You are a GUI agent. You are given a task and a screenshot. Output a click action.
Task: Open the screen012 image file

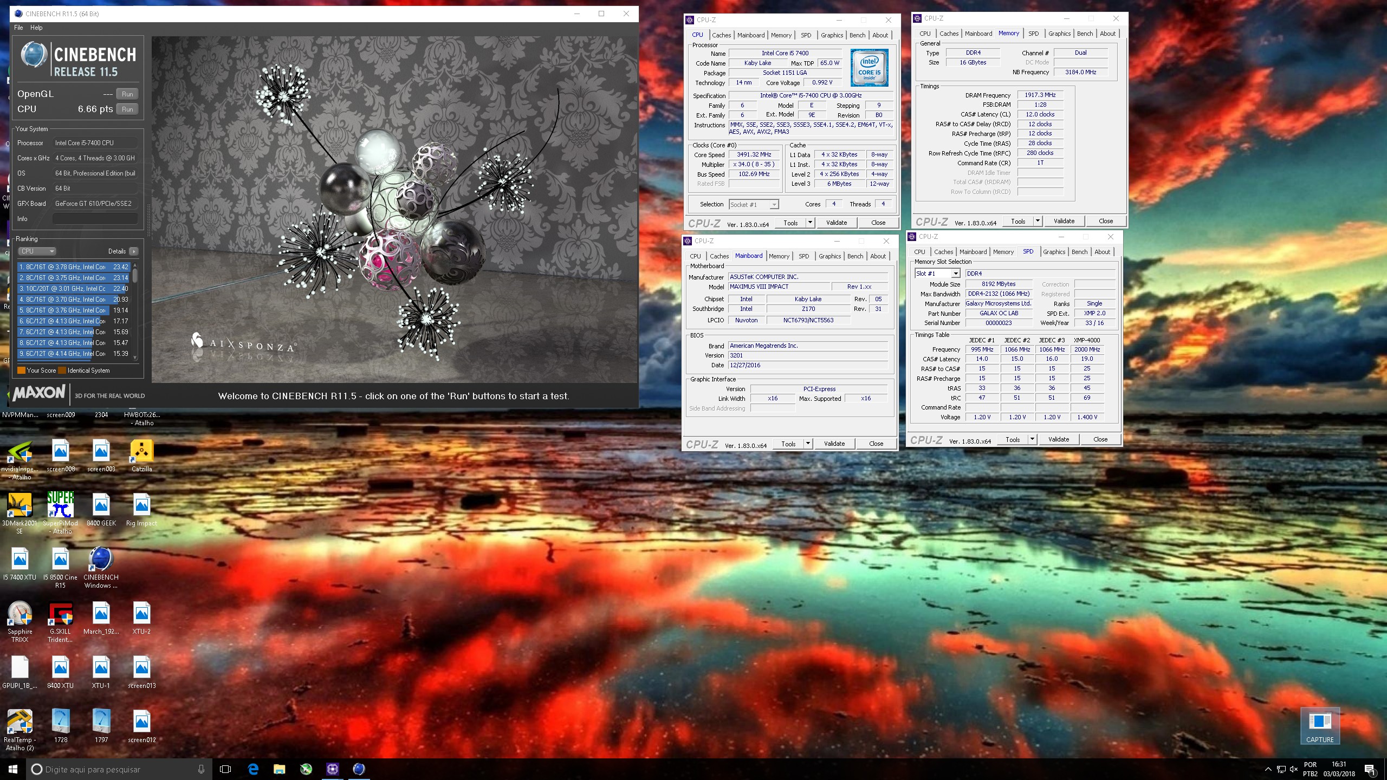click(142, 721)
